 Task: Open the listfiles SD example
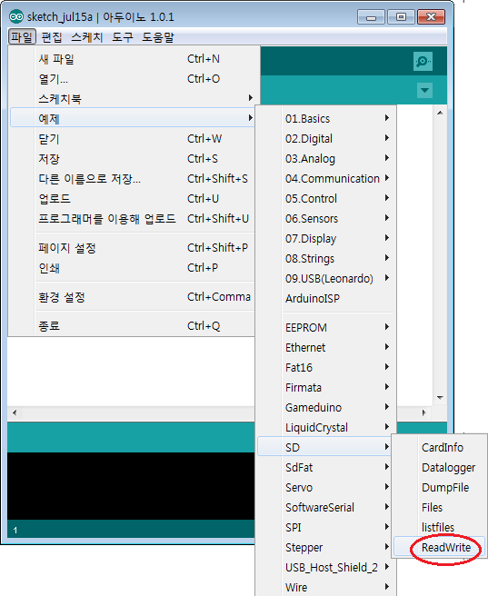439,528
